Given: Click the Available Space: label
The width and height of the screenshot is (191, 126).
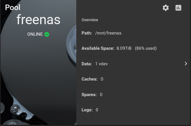Looking at the screenshot, I should tap(98, 48).
